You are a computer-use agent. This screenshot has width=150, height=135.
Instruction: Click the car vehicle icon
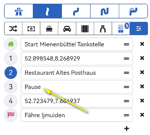click(67, 29)
